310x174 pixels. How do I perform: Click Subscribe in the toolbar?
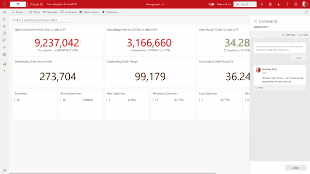coord(50,12)
